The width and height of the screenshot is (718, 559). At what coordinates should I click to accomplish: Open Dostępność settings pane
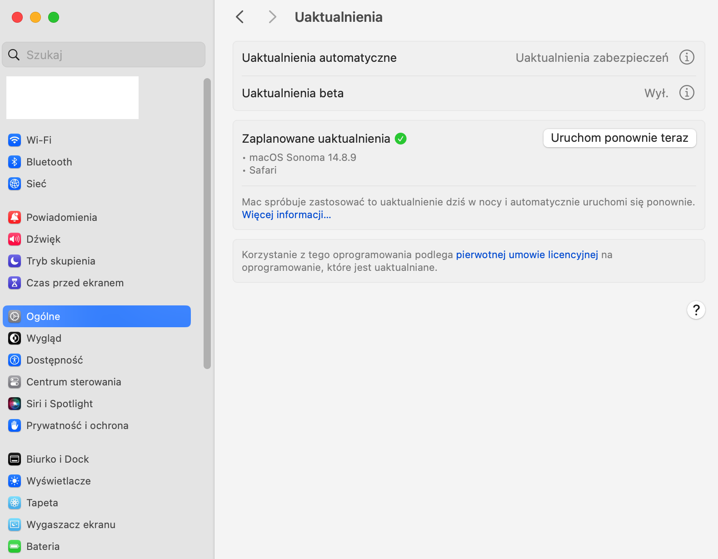click(x=97, y=360)
